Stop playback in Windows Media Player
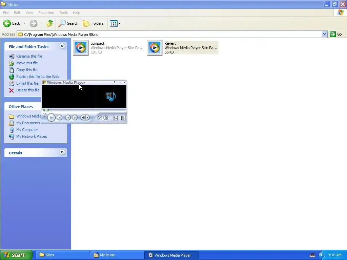The width and height of the screenshot is (347, 260). click(60, 117)
